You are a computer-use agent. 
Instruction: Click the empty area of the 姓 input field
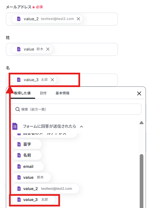point(85,49)
